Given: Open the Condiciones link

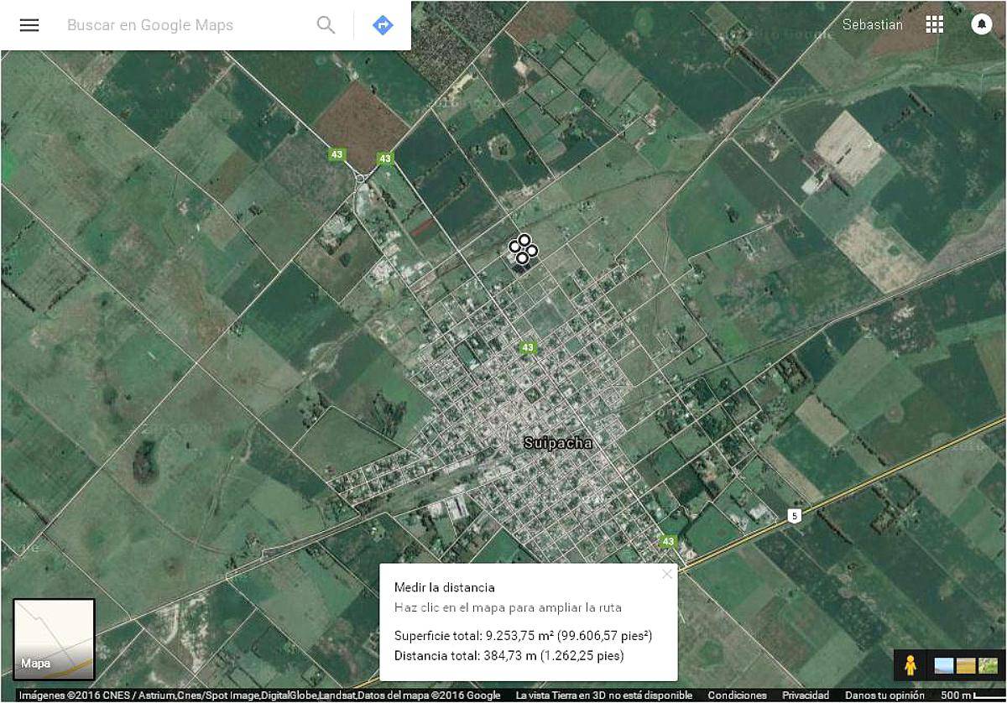Looking at the screenshot, I should pos(736,695).
